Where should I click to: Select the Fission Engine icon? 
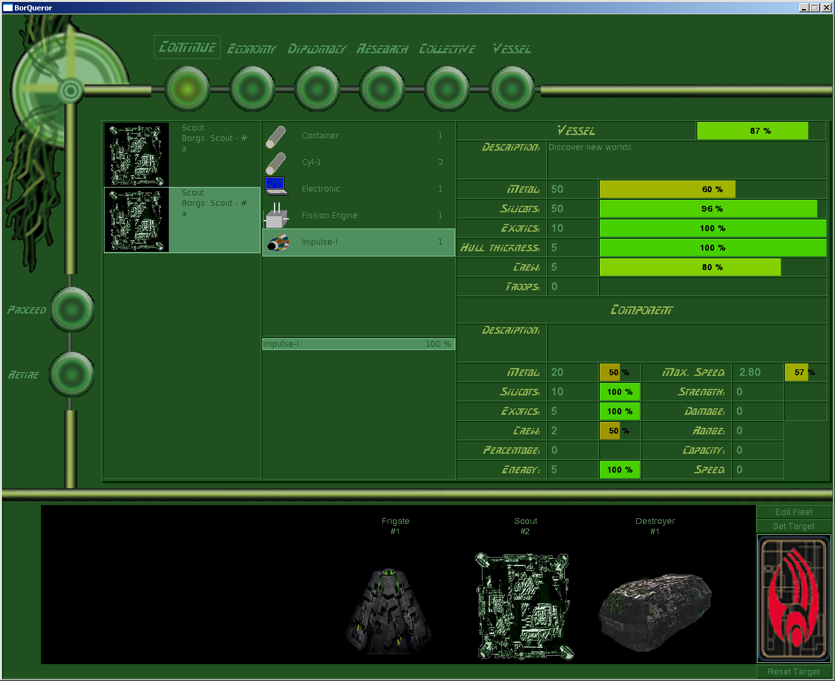[276, 215]
